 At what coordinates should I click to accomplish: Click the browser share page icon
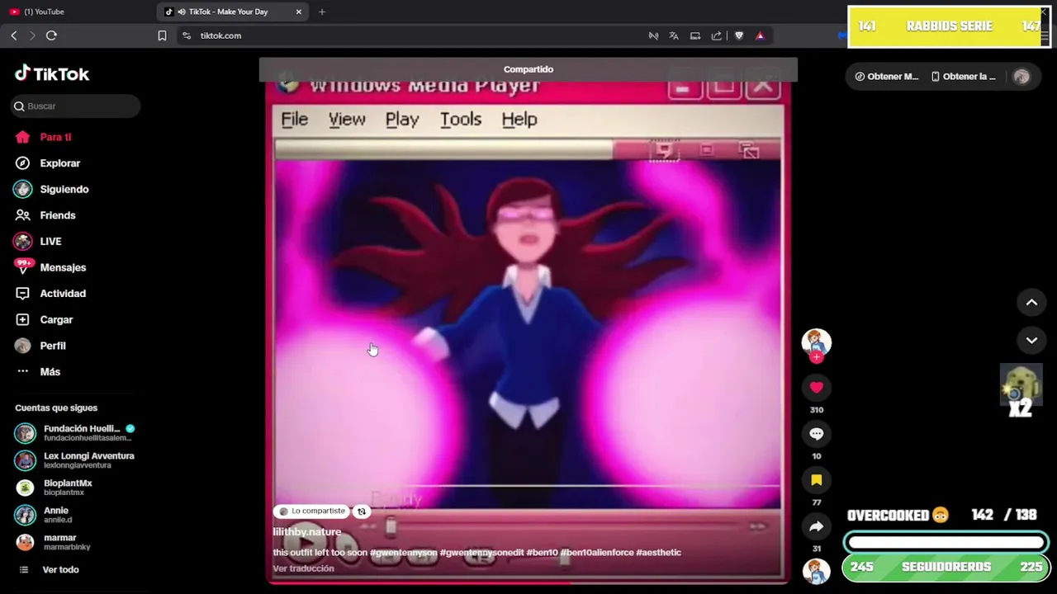(x=717, y=35)
